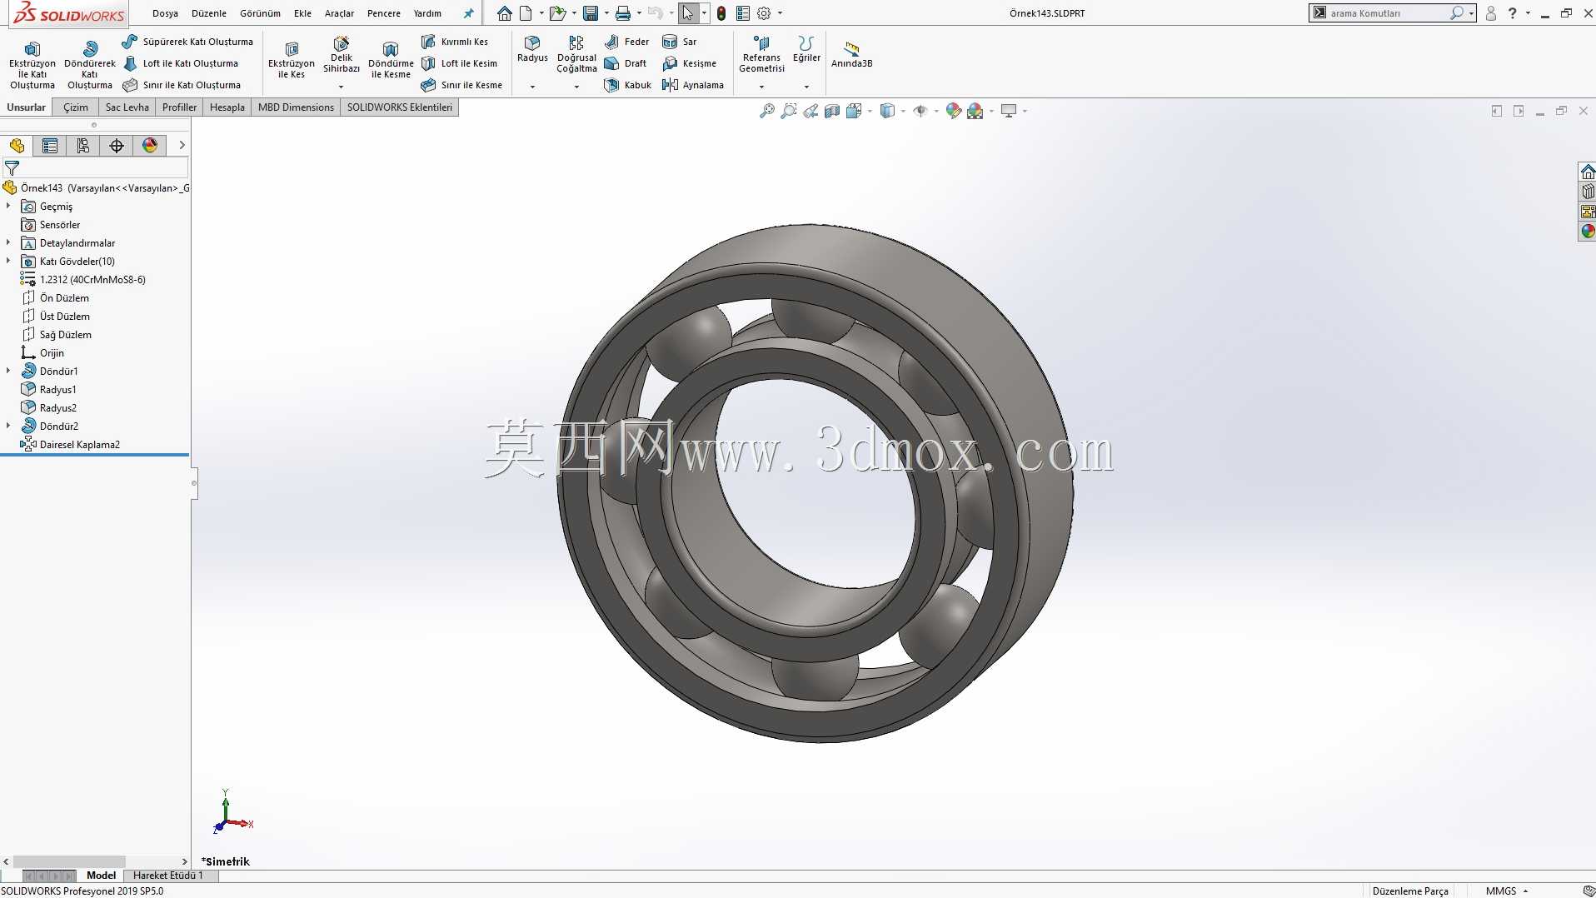Click the Save icon in toolbar
The height and width of the screenshot is (898, 1596).
(591, 13)
